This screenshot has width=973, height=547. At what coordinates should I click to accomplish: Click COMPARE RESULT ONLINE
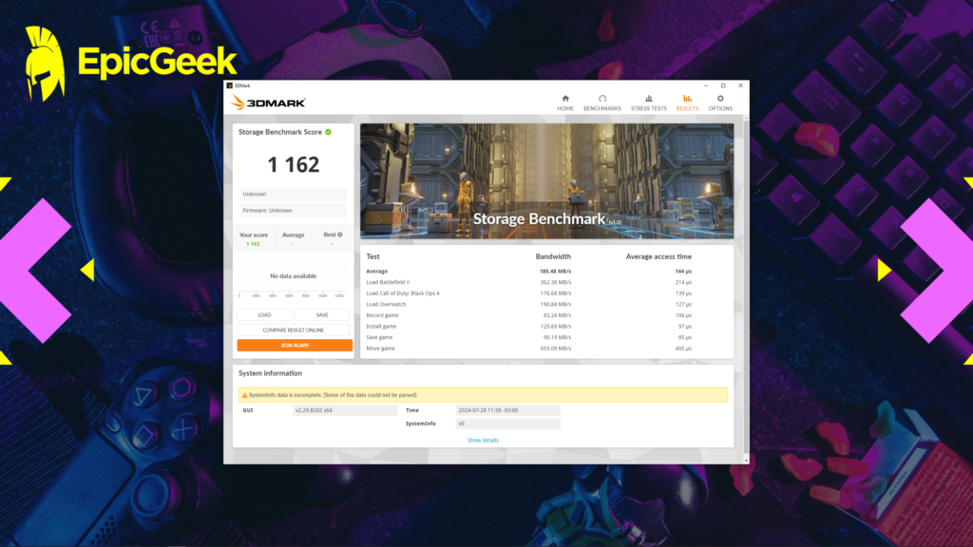[x=292, y=329]
